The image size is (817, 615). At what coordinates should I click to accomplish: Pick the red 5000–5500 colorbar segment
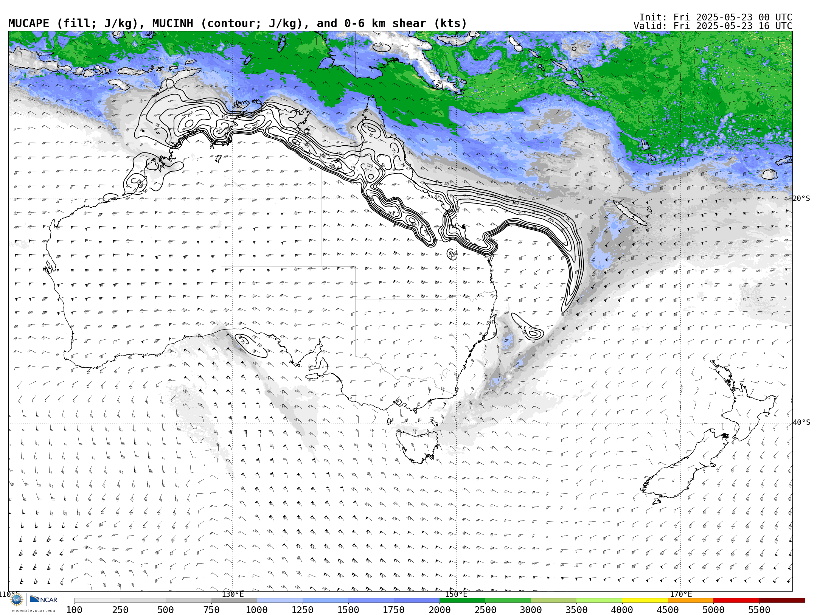[736, 600]
